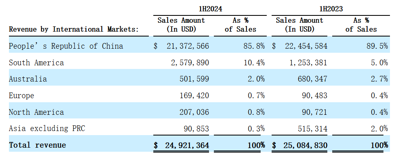Select the 2,579,890 South America value
The width and height of the screenshot is (405, 157).
[190, 62]
